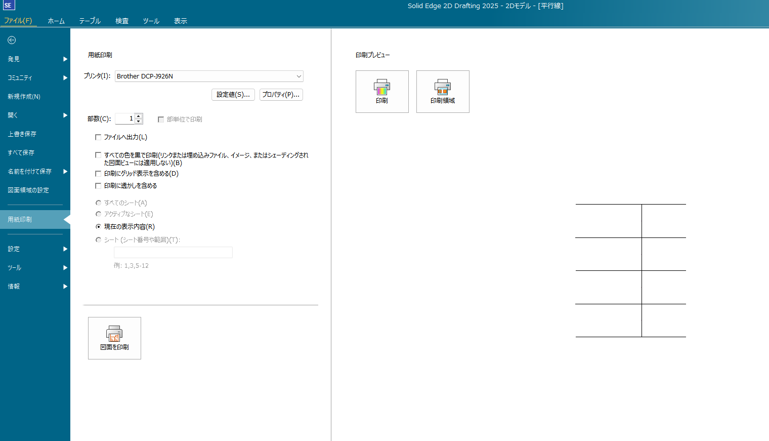Select 用紙印刷 in the sidebar

(x=35, y=220)
